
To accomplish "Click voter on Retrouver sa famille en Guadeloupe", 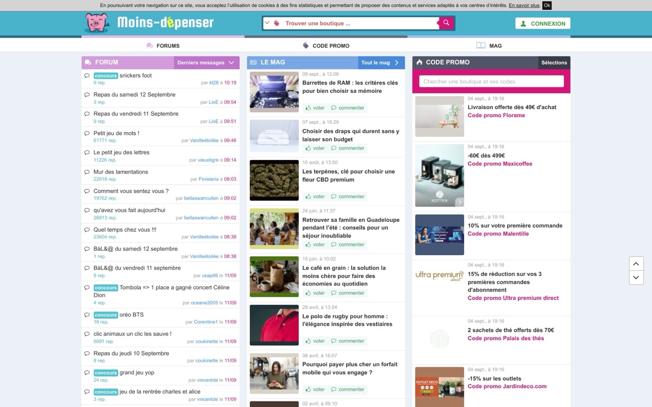I will [315, 244].
